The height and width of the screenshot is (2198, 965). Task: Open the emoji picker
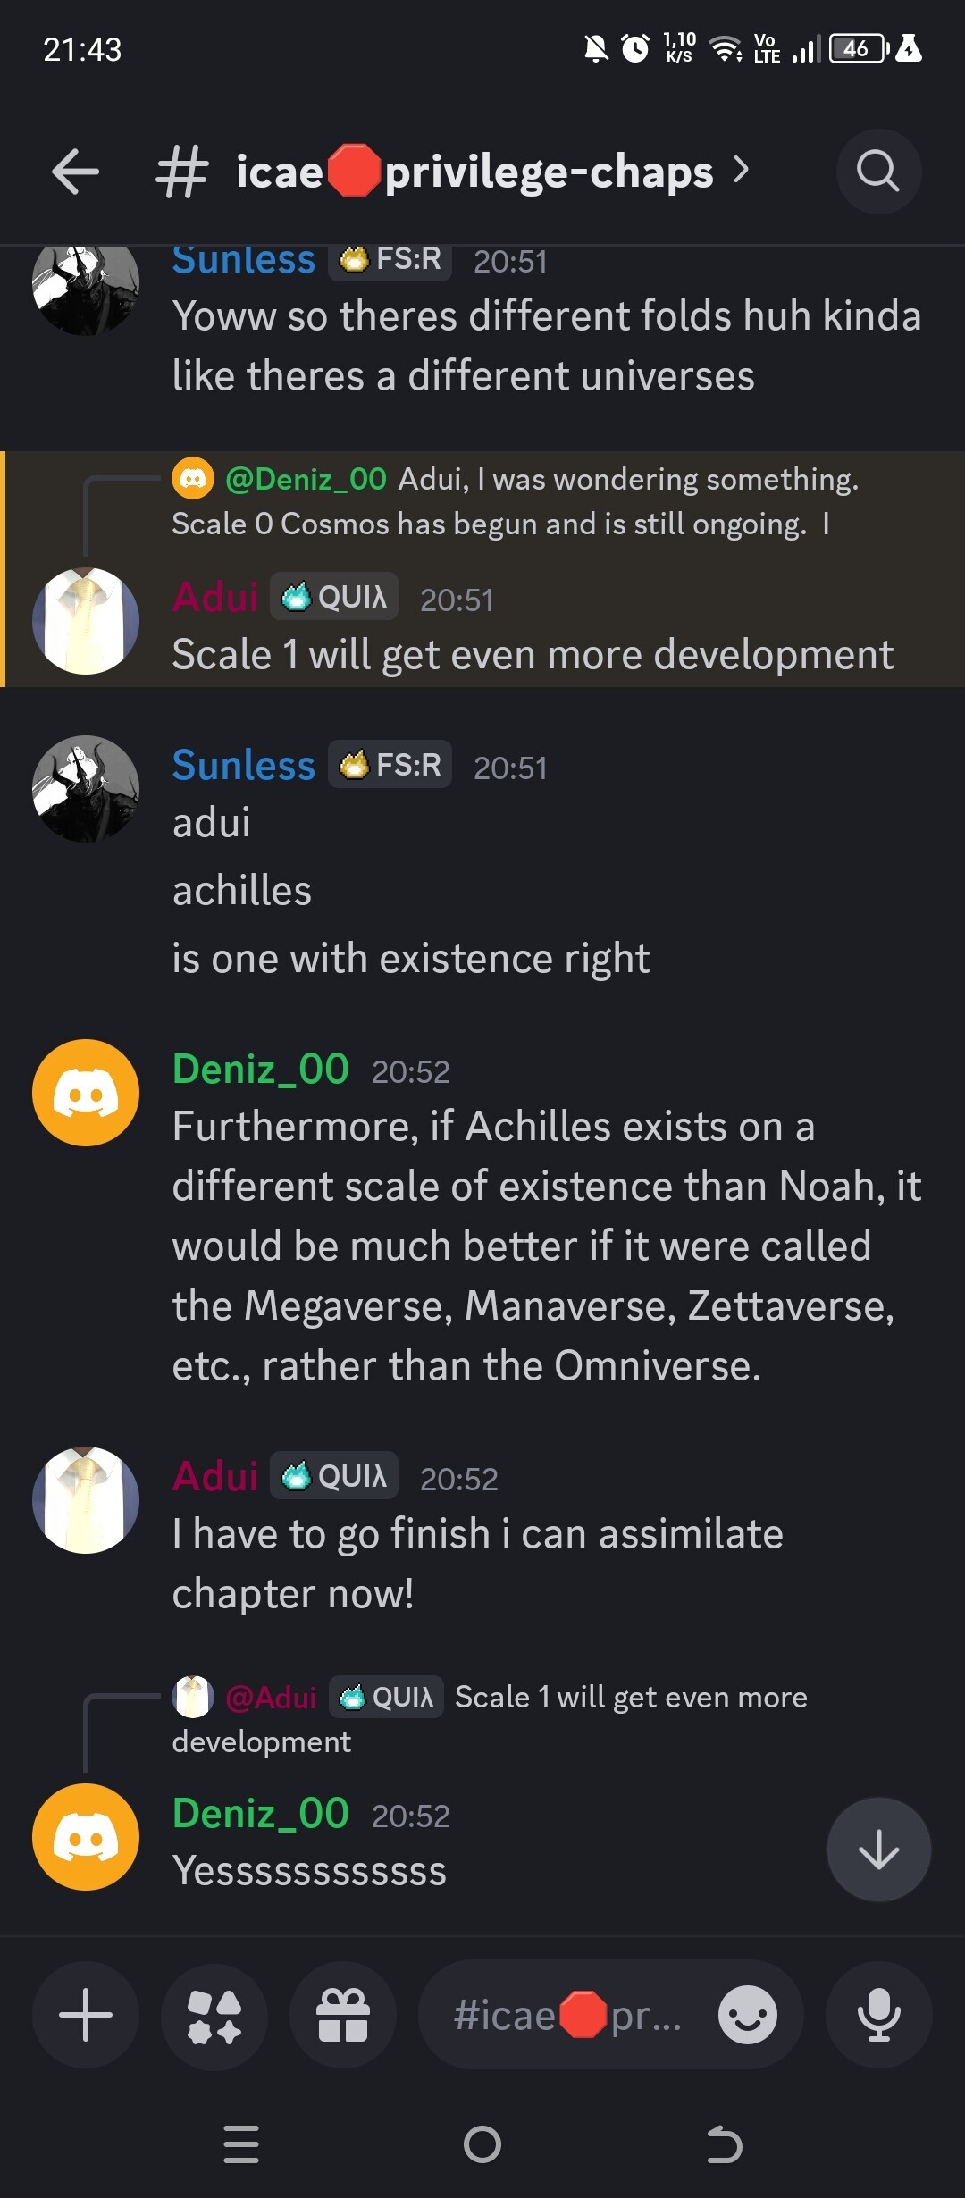tap(747, 2015)
